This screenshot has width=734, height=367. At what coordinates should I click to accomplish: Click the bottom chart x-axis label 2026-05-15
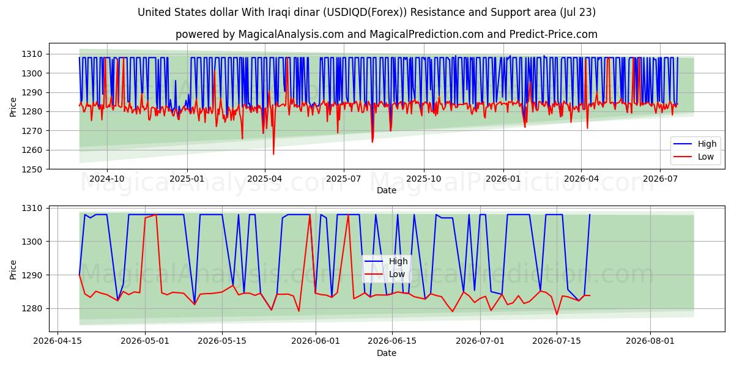pos(221,341)
